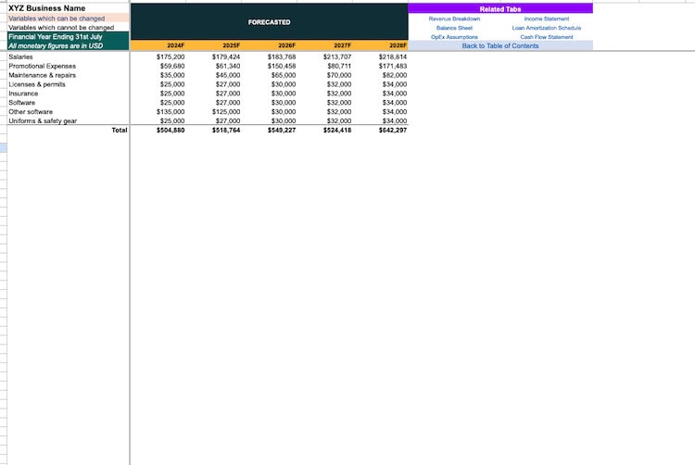
Task: Select Maintenance & repairs 2025F value $45,000
Action: pyautogui.click(x=228, y=75)
